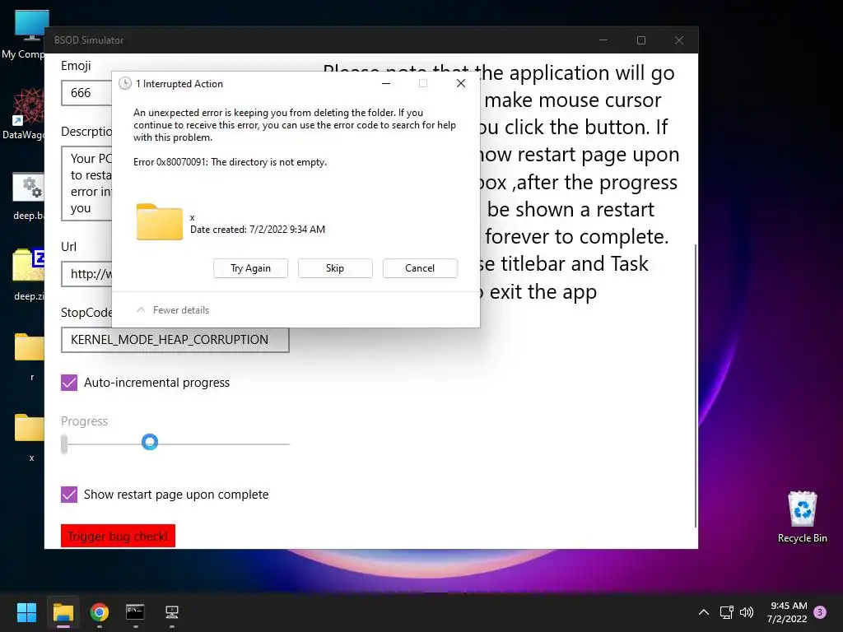Close the Interrupted Action dialog
The height and width of the screenshot is (632, 843).
(x=461, y=83)
